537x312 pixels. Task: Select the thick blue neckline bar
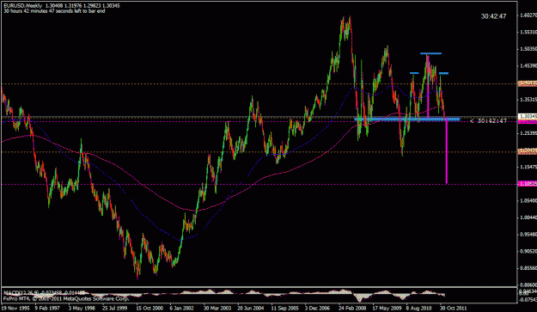(x=407, y=119)
